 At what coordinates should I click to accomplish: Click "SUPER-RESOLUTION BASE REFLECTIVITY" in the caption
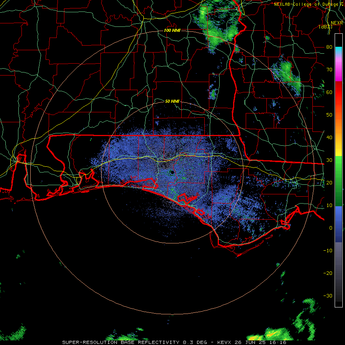point(121,342)
